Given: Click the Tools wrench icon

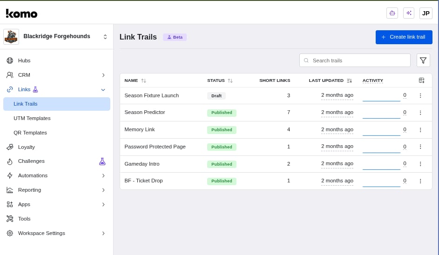Looking at the screenshot, I should coord(10,219).
